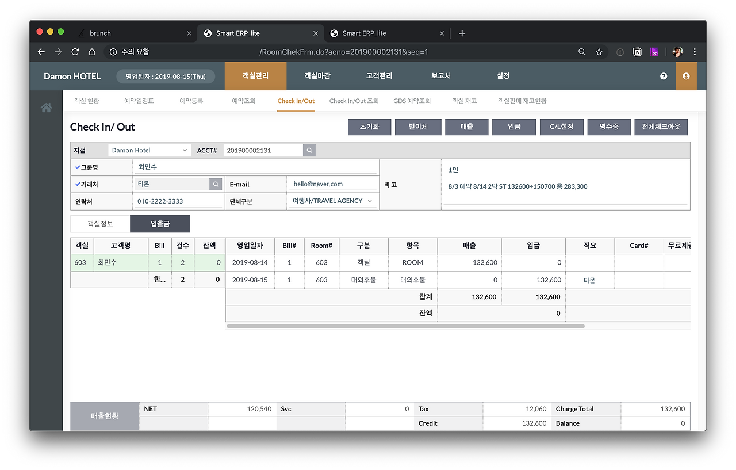The height and width of the screenshot is (470, 736).
Task: Open the Notion browser extension icon
Action: point(637,52)
